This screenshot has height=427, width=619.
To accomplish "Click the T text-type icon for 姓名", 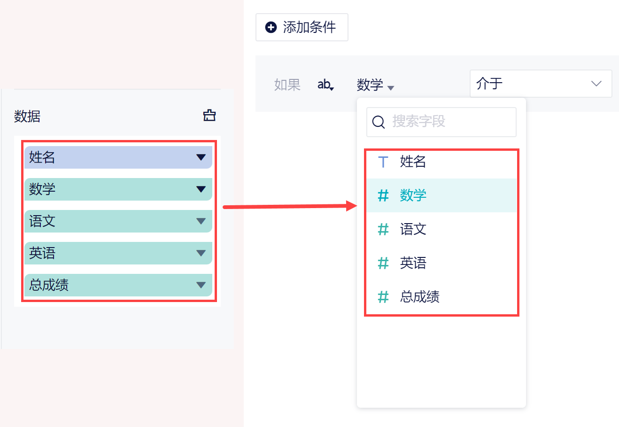I will coord(383,162).
